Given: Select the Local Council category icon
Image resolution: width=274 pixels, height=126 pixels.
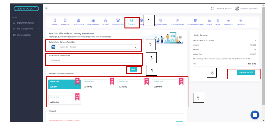Looking at the screenshot, I should click(78, 21).
